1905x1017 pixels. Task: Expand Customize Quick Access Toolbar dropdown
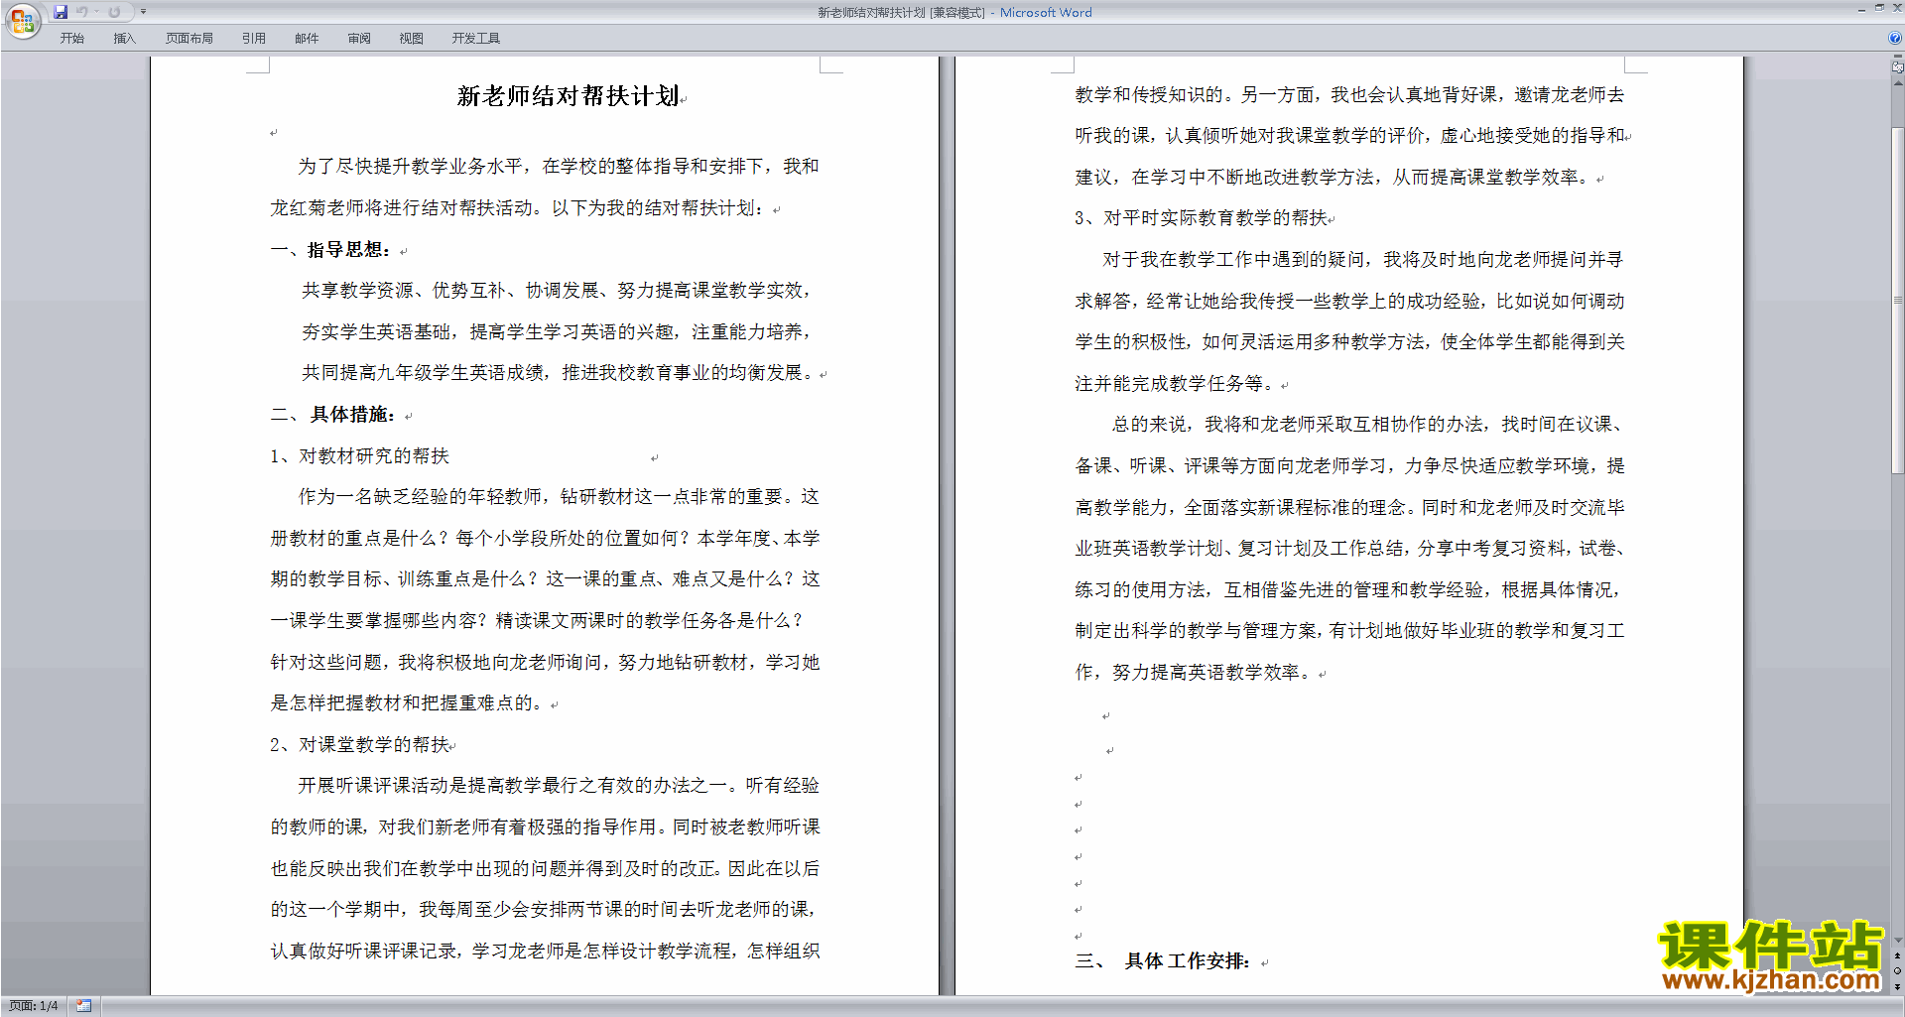tap(143, 12)
